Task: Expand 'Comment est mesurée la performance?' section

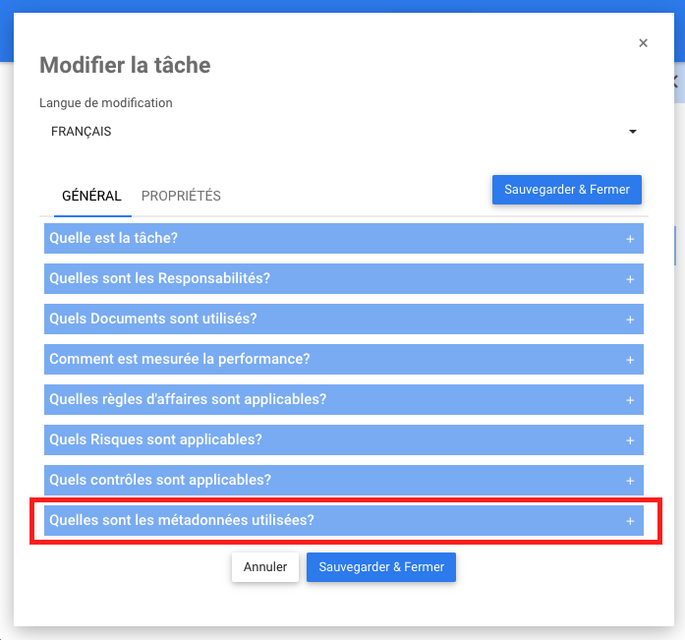Action: point(180,360)
